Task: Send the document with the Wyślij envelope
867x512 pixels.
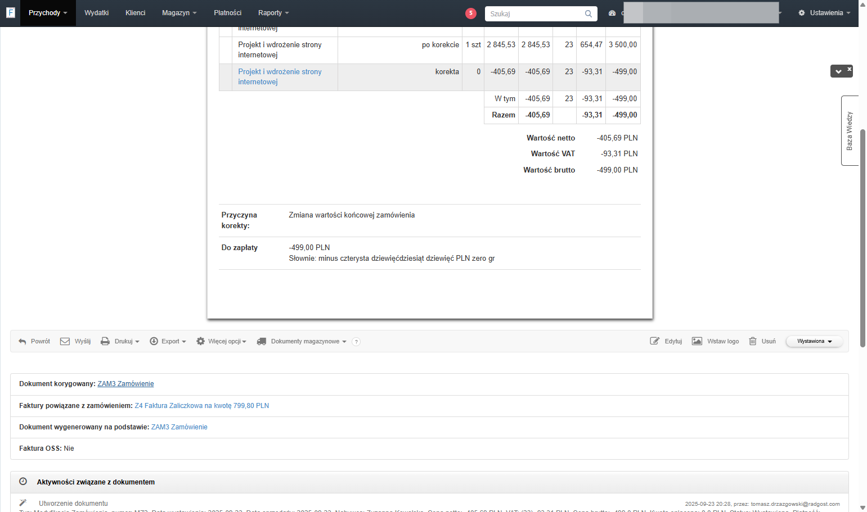Action: [65, 341]
